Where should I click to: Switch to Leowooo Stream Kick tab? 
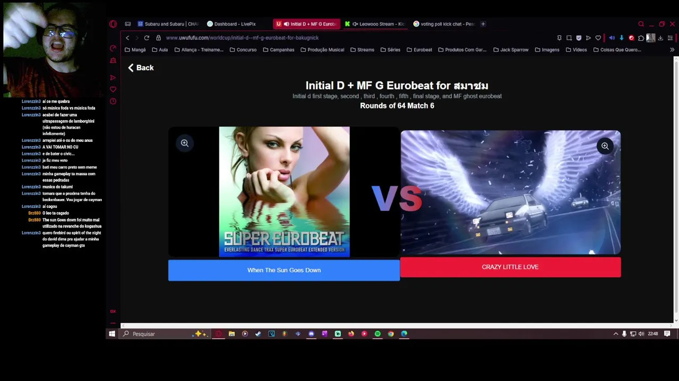[x=375, y=24]
